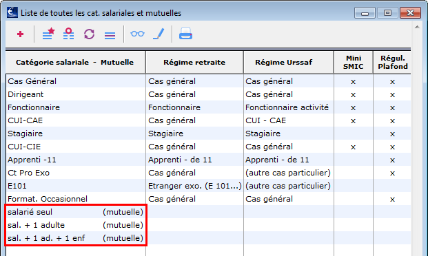
Task: Toggle Mini SMIC mark for CUI-CIE
Action: (353, 147)
